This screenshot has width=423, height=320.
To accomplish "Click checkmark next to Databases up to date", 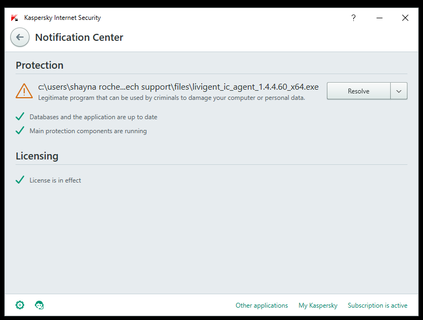I will point(20,117).
